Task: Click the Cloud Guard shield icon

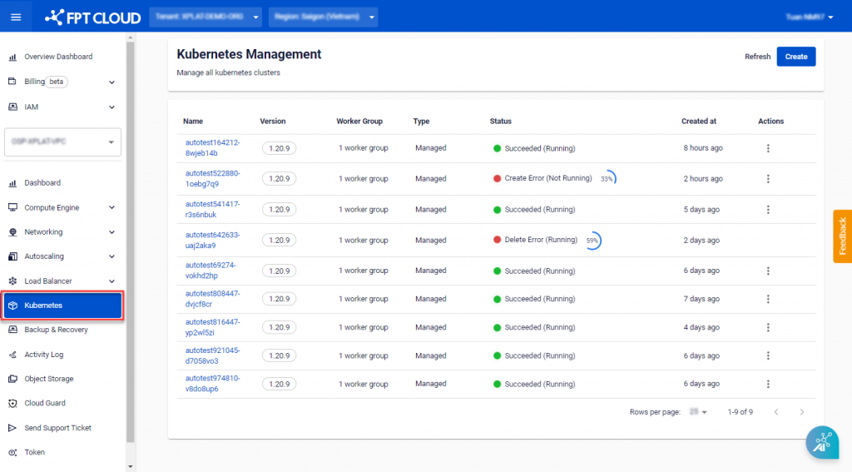Action: pos(12,404)
